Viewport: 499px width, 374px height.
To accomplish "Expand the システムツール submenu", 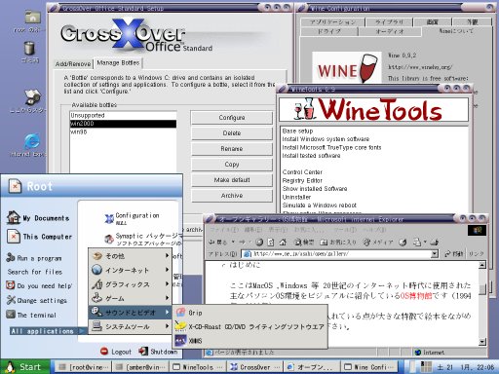I will (131, 326).
